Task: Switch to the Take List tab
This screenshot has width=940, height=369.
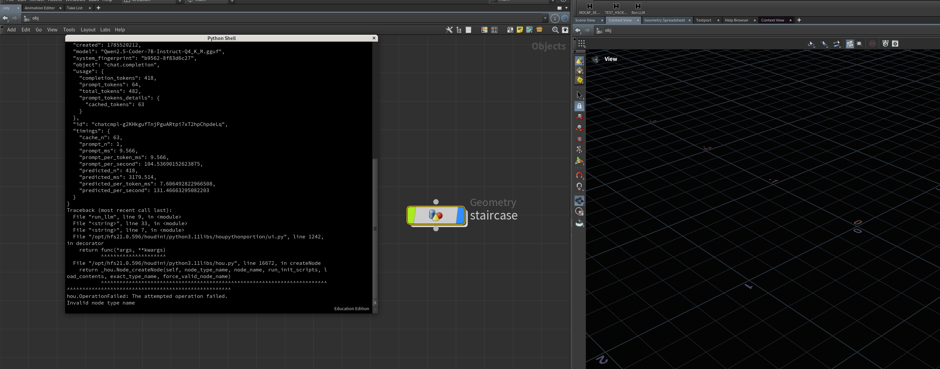Action: pyautogui.click(x=74, y=8)
